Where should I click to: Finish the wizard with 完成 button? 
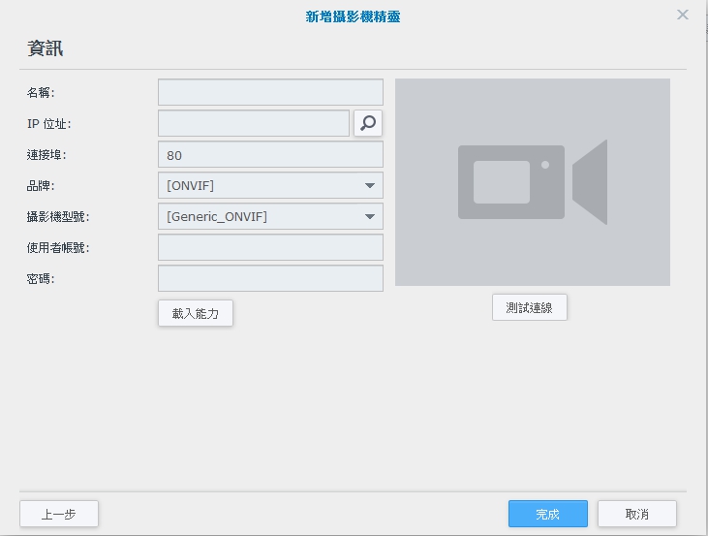tap(547, 514)
